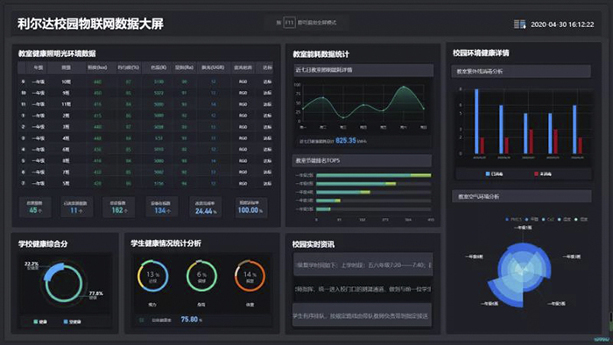Select the 班级 column header
Image resolution: width=613 pixels, height=345 pixels.
[66, 67]
